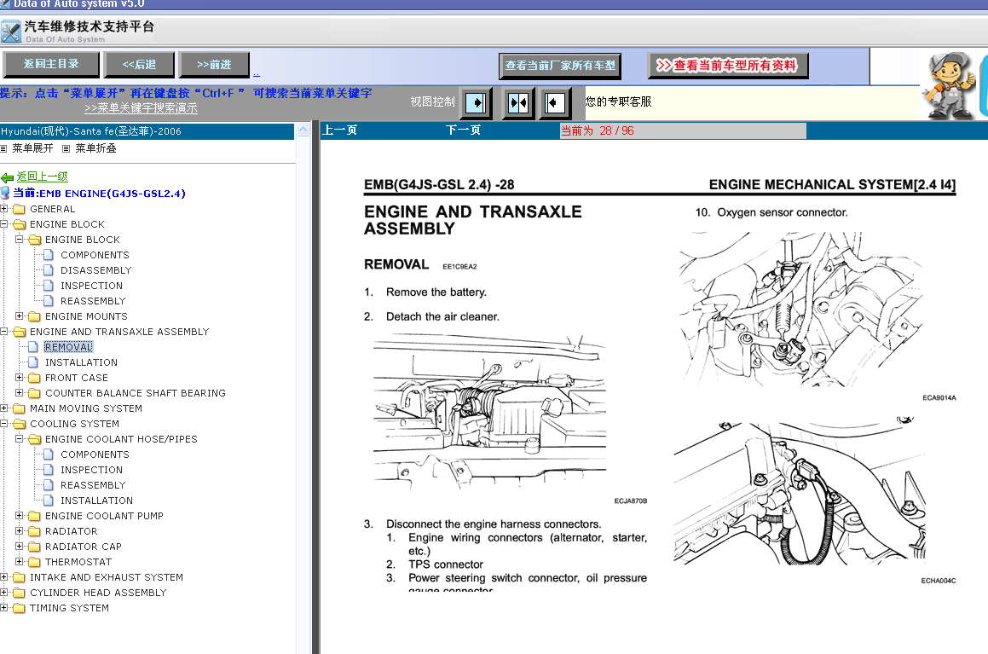988x654 pixels.
Task: Click the expand-right view control icon
Action: point(476,102)
